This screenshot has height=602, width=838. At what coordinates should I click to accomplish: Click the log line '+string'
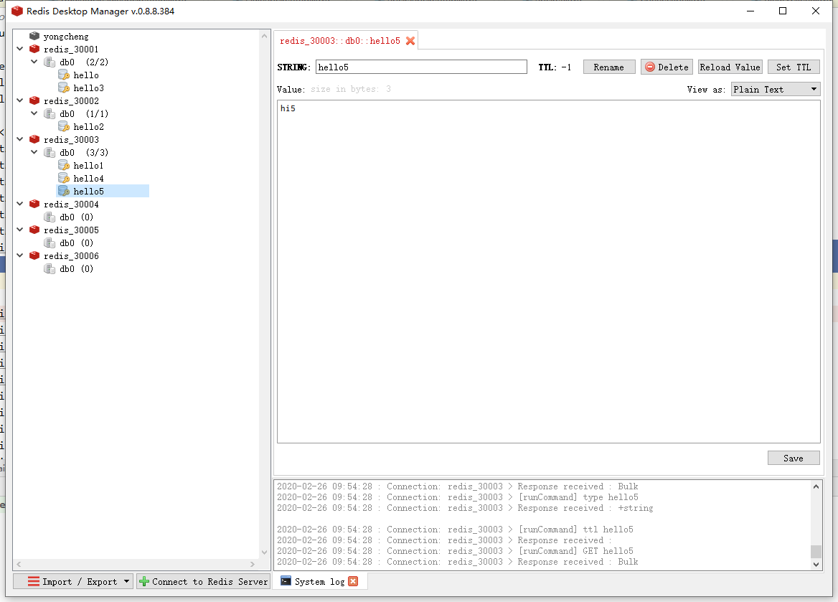pyautogui.click(x=465, y=508)
